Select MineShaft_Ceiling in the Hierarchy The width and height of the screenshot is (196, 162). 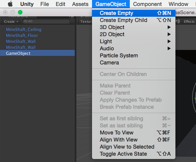pos(24,29)
